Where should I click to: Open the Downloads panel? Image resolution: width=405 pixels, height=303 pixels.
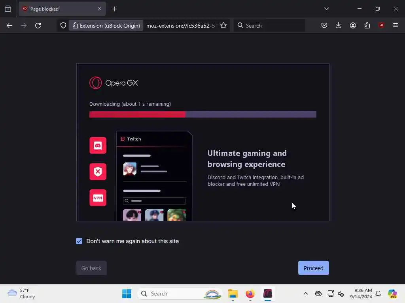coord(339,25)
